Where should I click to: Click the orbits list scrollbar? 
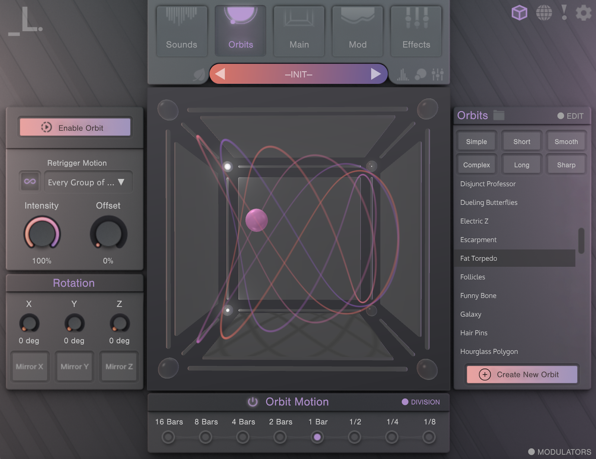pyautogui.click(x=581, y=241)
